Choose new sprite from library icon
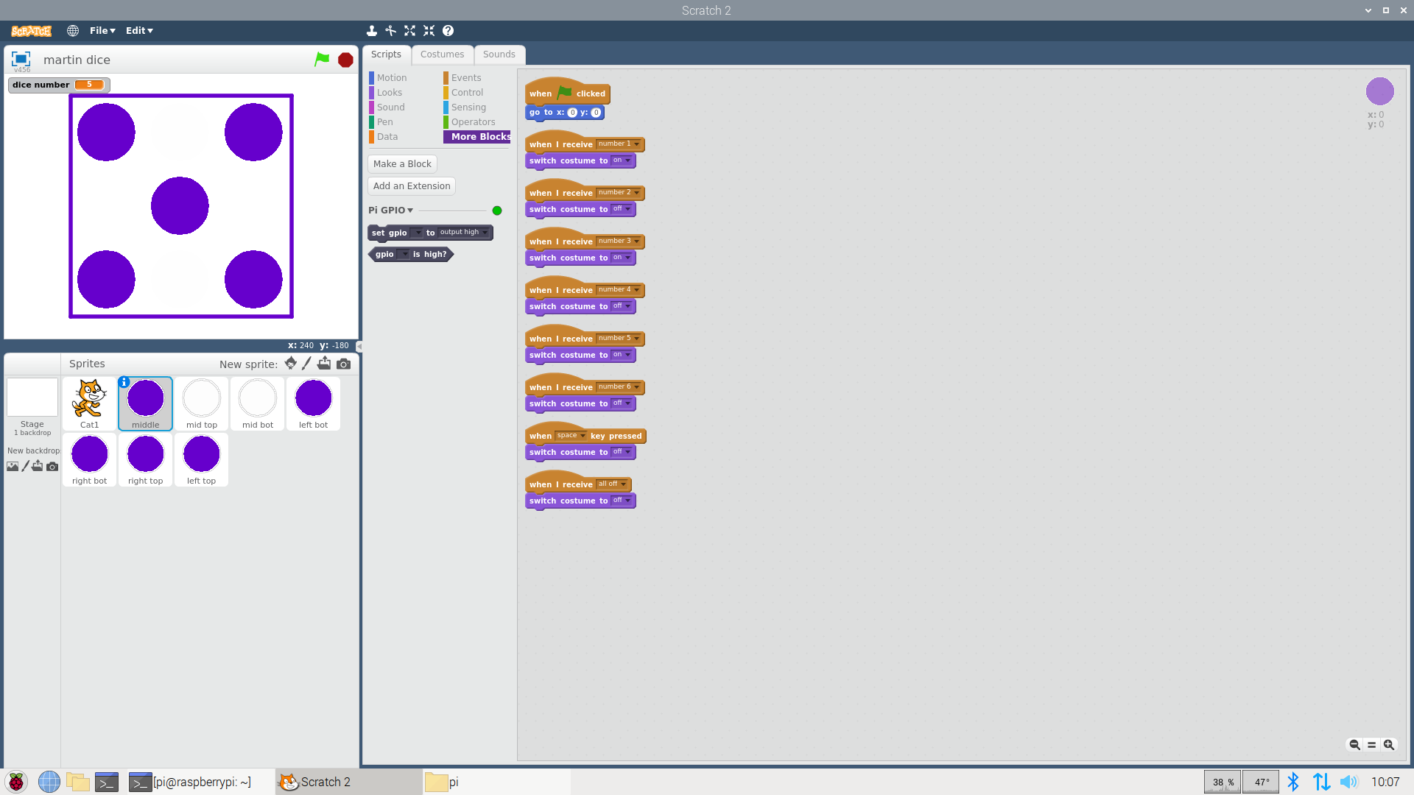Screen dimensions: 1414x795 [290, 364]
